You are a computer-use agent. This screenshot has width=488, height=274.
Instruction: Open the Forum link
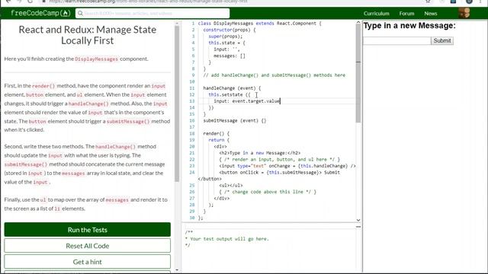(x=406, y=14)
